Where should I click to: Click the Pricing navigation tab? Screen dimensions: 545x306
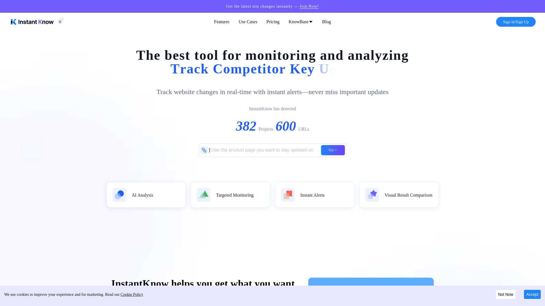(272, 22)
